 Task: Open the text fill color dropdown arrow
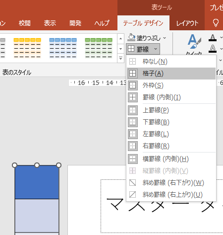click(221, 38)
